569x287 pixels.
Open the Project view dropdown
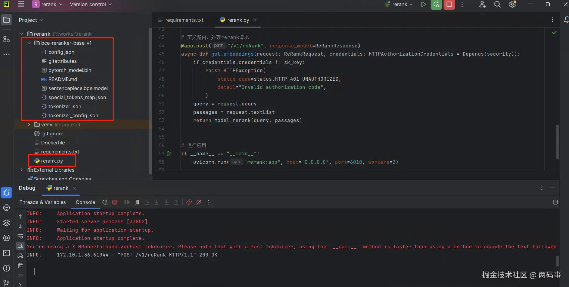coord(31,20)
